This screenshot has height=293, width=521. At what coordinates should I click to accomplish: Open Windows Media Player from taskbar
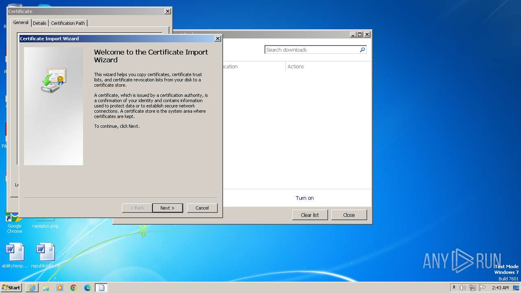click(60, 288)
